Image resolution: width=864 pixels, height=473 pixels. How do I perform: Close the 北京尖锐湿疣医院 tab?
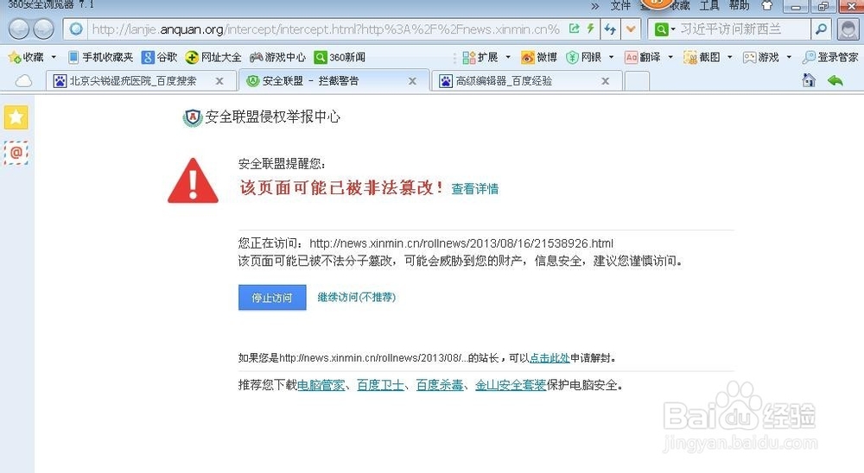coord(219,81)
